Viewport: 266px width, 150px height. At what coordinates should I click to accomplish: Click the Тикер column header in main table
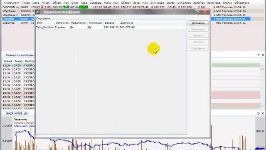(x=26, y=3)
